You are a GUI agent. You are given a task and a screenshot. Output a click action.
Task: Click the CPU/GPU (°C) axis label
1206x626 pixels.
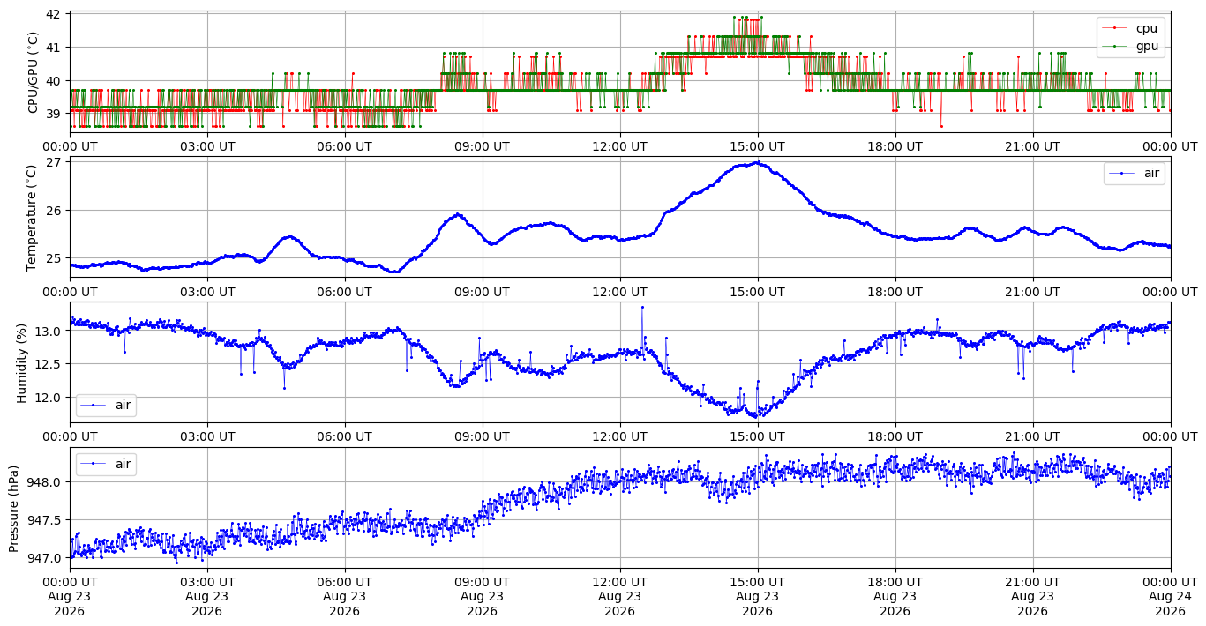pyautogui.click(x=34, y=72)
